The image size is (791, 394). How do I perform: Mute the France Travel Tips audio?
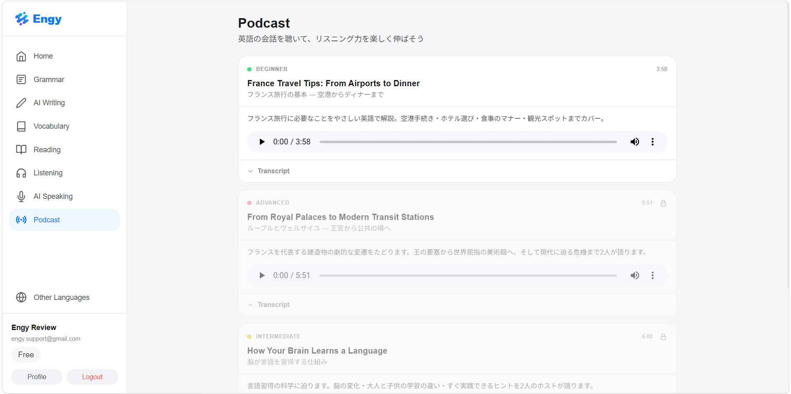pos(635,142)
